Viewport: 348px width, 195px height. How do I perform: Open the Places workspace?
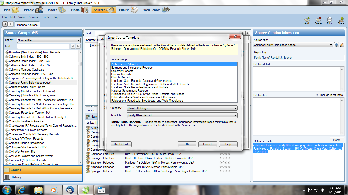pos(57,10)
